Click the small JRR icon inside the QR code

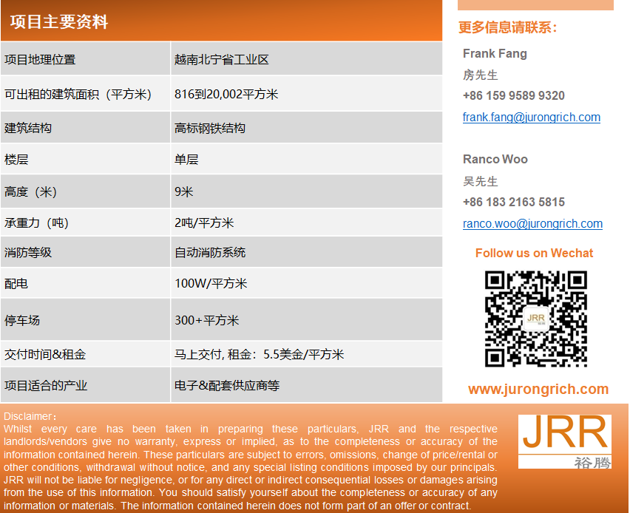pyautogui.click(x=535, y=319)
